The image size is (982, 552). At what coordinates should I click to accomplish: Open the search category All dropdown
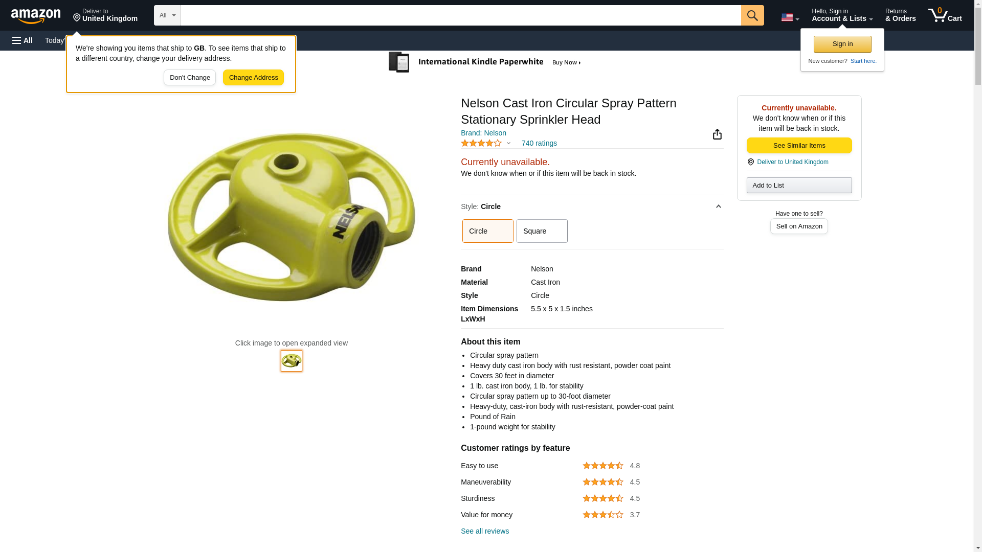pyautogui.click(x=167, y=15)
